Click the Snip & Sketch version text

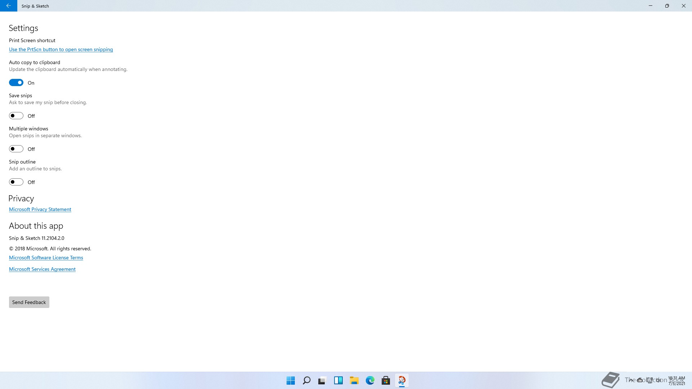click(37, 238)
